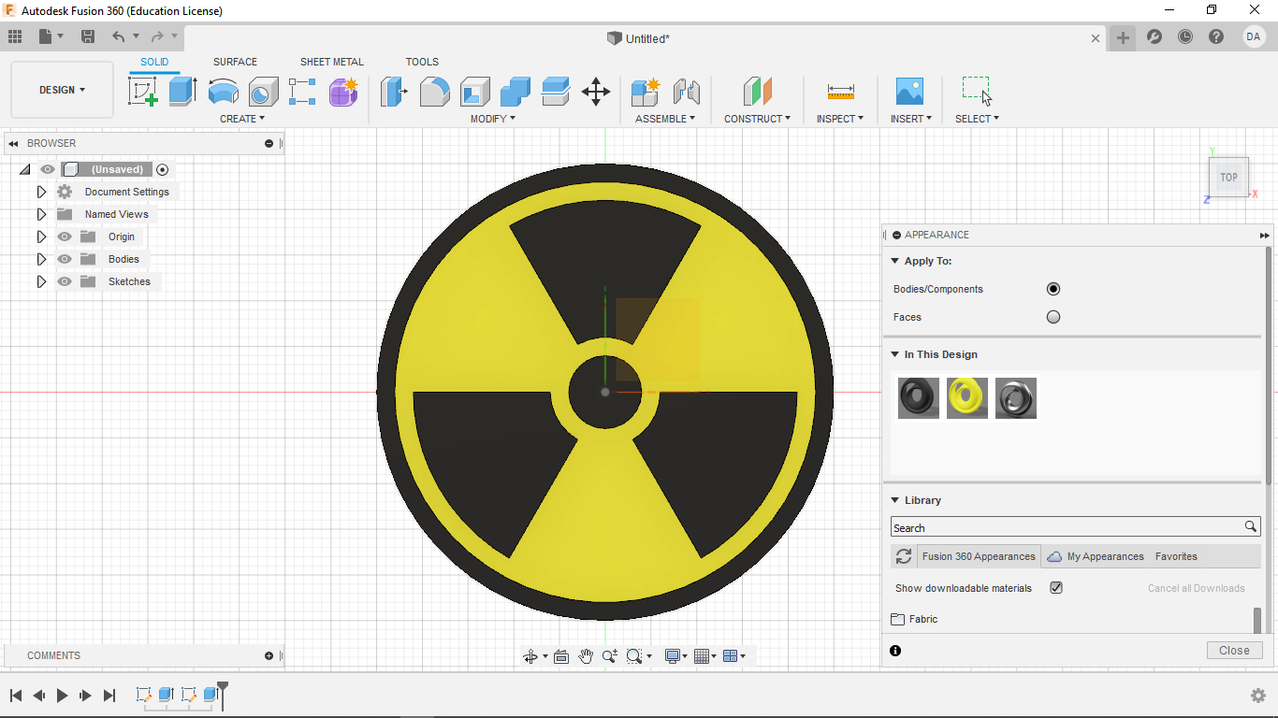Pick the Combine tool icon

pos(515,92)
